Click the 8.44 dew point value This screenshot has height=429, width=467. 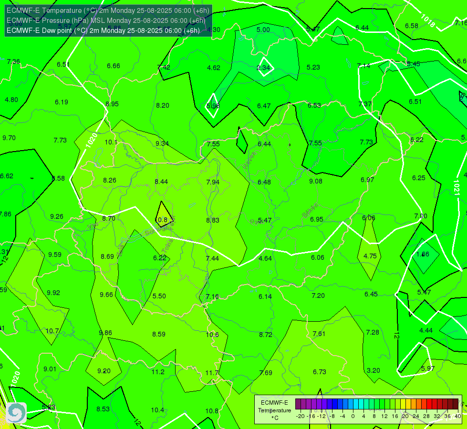pyautogui.click(x=161, y=182)
